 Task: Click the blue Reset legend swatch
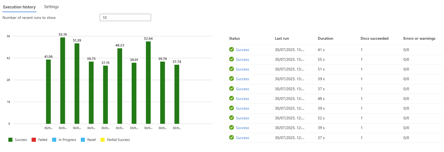coord(83,140)
